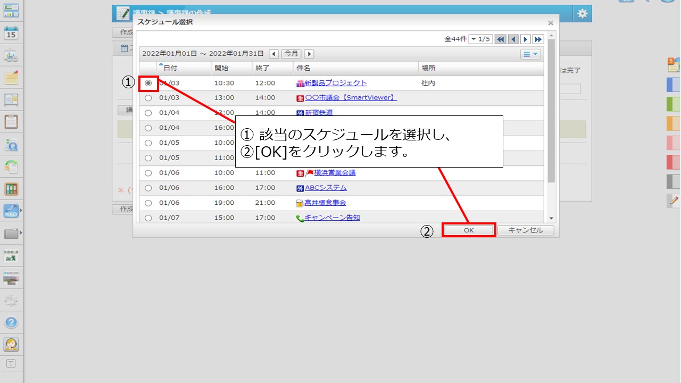Sort by the 日付 column header
The height and width of the screenshot is (383, 681).
click(170, 68)
